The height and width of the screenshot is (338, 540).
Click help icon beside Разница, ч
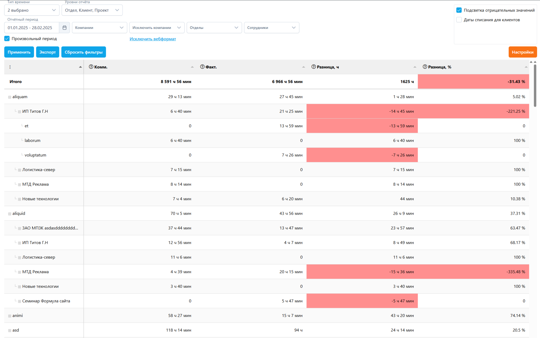pyautogui.click(x=313, y=67)
